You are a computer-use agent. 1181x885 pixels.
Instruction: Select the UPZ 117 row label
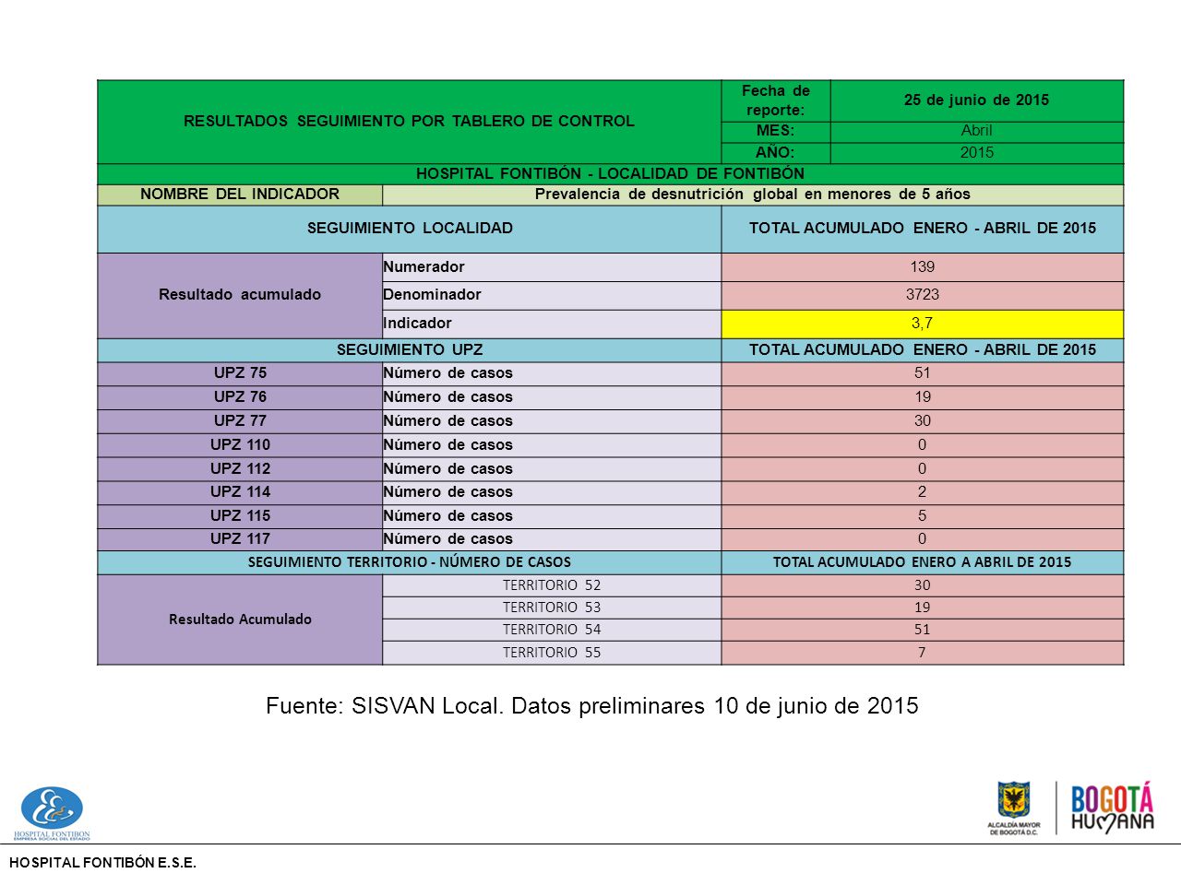click(240, 539)
